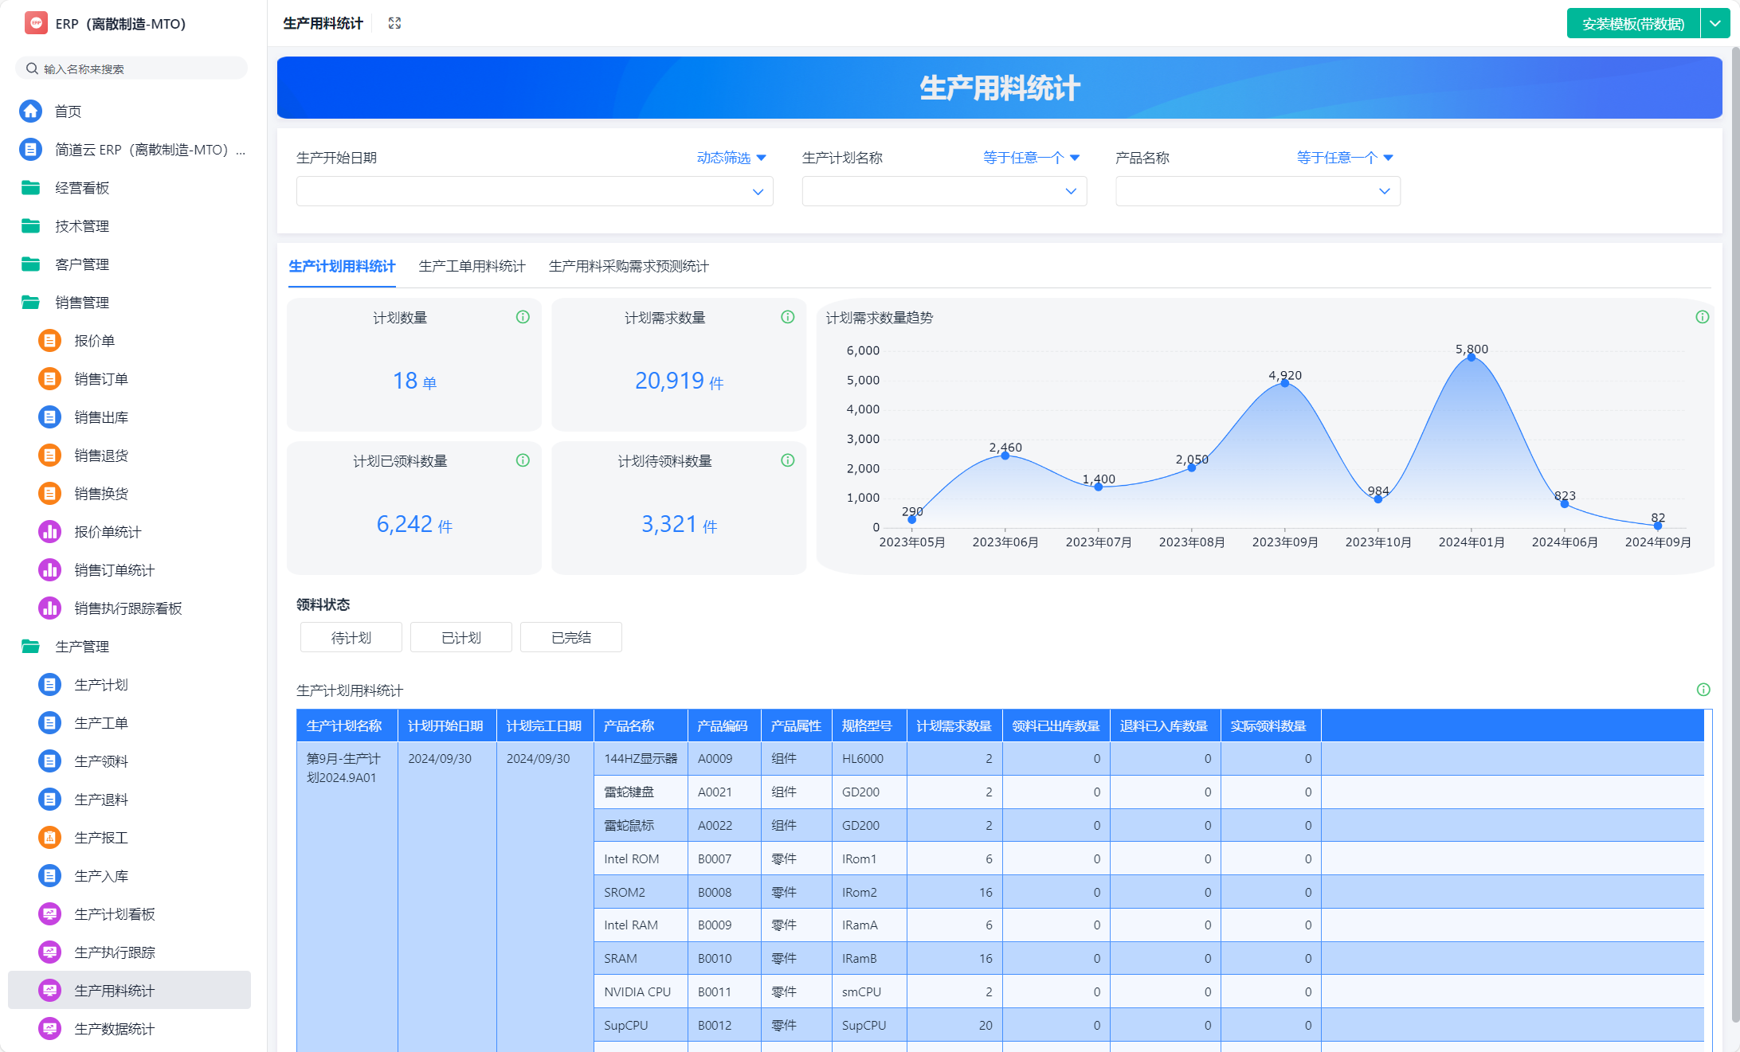Click info icon on 计划需求数量趋势 chart
This screenshot has width=1740, height=1052.
tap(1702, 317)
